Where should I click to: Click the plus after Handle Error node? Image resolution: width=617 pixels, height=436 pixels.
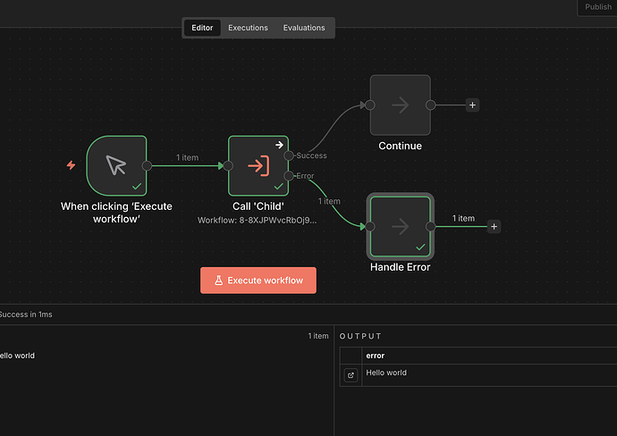pyautogui.click(x=494, y=227)
